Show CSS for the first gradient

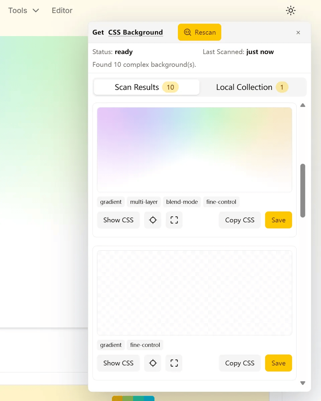tap(118, 220)
